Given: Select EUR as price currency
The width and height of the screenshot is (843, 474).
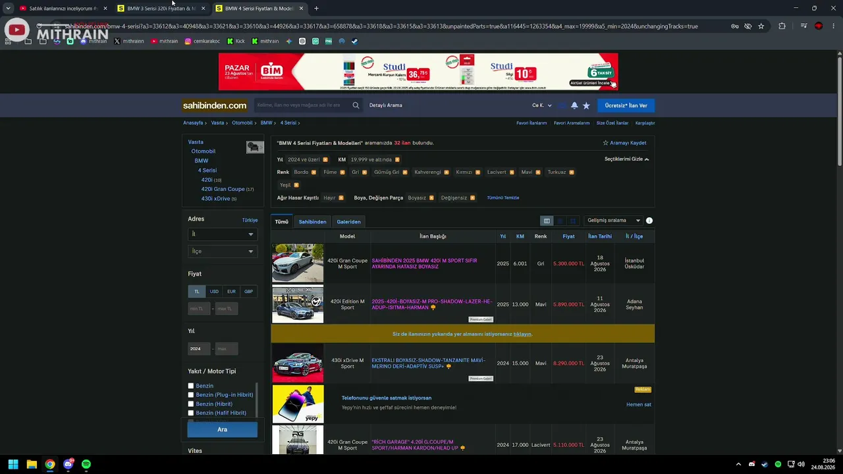Looking at the screenshot, I should click(x=231, y=291).
